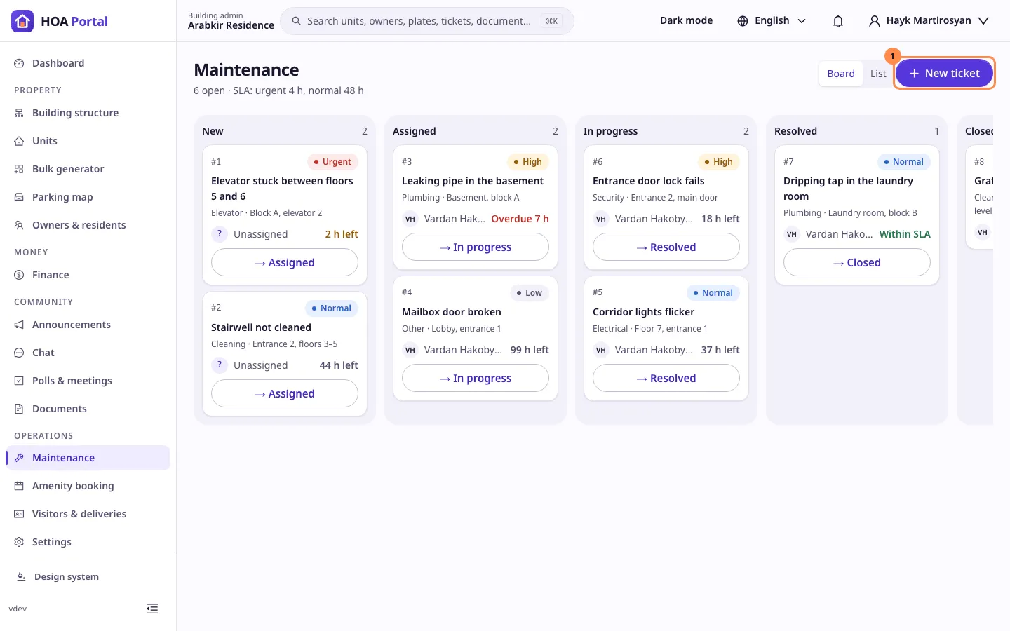Click Owners & residents people icon
This screenshot has height=631, width=1010.
[19, 225]
